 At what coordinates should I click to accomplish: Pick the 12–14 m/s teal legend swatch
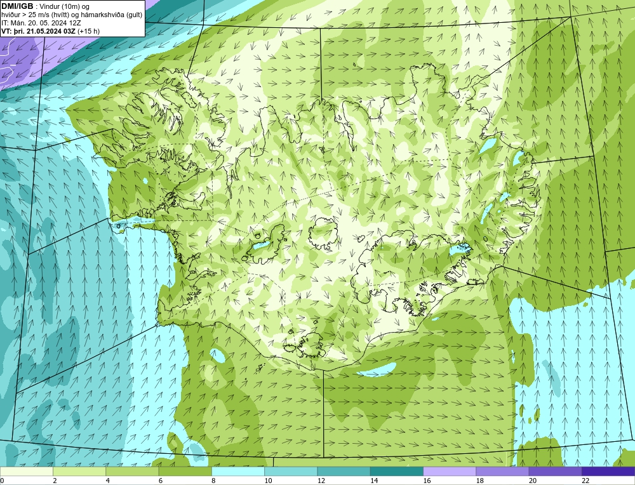(x=344, y=472)
